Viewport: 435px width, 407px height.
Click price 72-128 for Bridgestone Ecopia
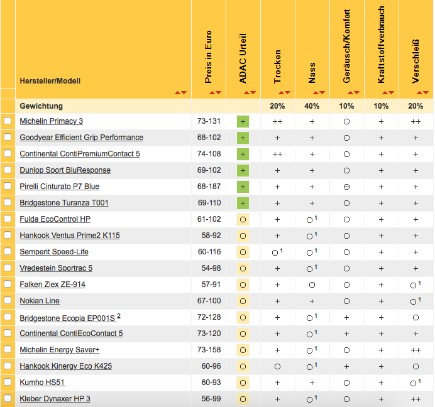coord(209,317)
